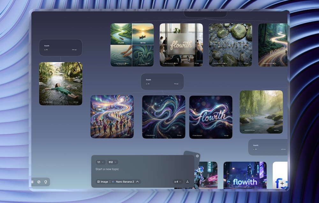This screenshot has width=319, height=203.
Task: Open the glowing flowith script swirl image
Action: coord(211,117)
